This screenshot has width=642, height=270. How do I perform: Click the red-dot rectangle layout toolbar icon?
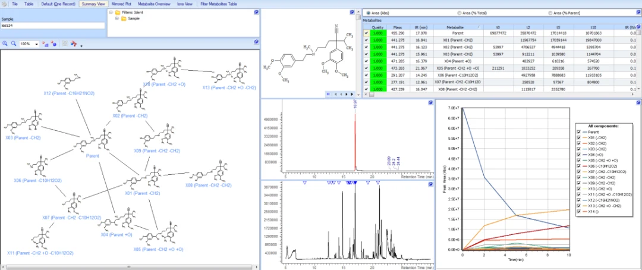45,43
